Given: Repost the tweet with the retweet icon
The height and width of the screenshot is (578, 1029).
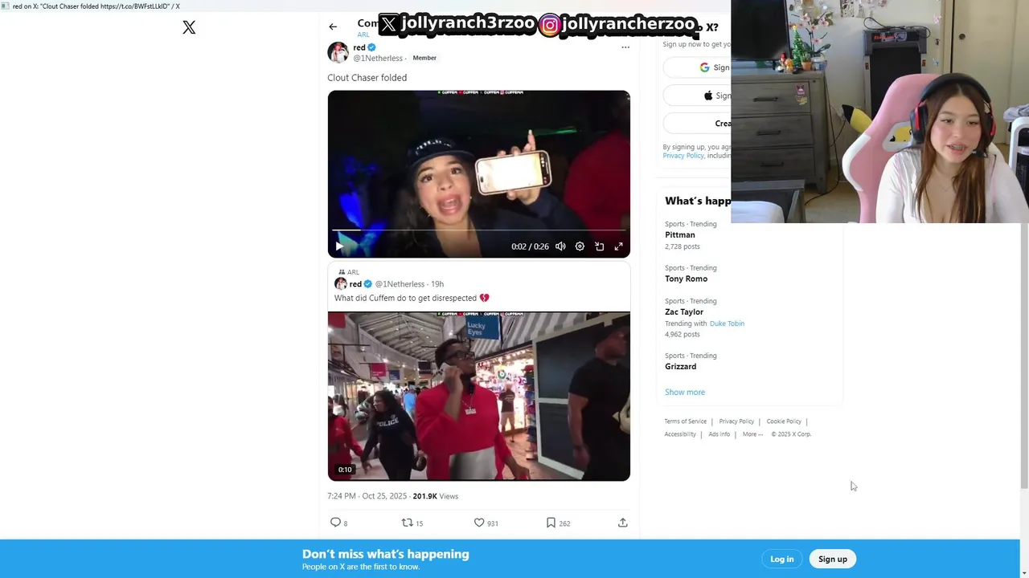Looking at the screenshot, I should point(408,523).
